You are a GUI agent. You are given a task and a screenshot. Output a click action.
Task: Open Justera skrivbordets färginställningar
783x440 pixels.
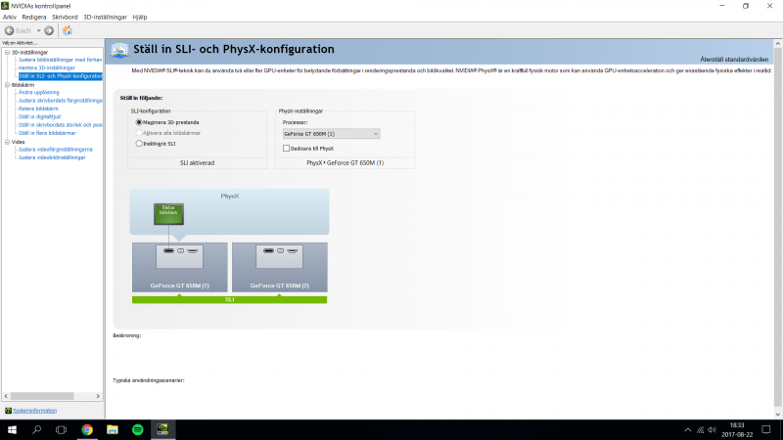click(x=60, y=101)
